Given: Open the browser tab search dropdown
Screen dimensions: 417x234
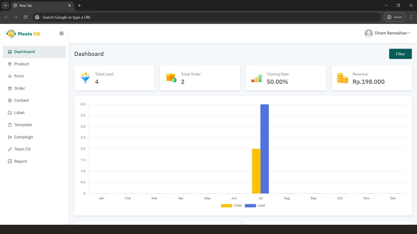Looking at the screenshot, I should tap(5, 5).
